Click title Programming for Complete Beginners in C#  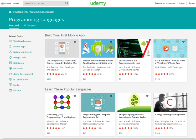(x=96, y=116)
